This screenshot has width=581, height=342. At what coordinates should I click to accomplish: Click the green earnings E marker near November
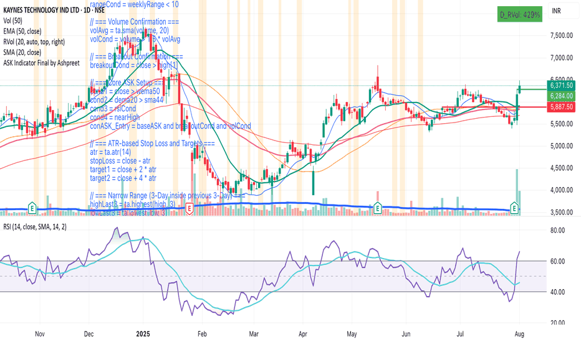(32, 208)
